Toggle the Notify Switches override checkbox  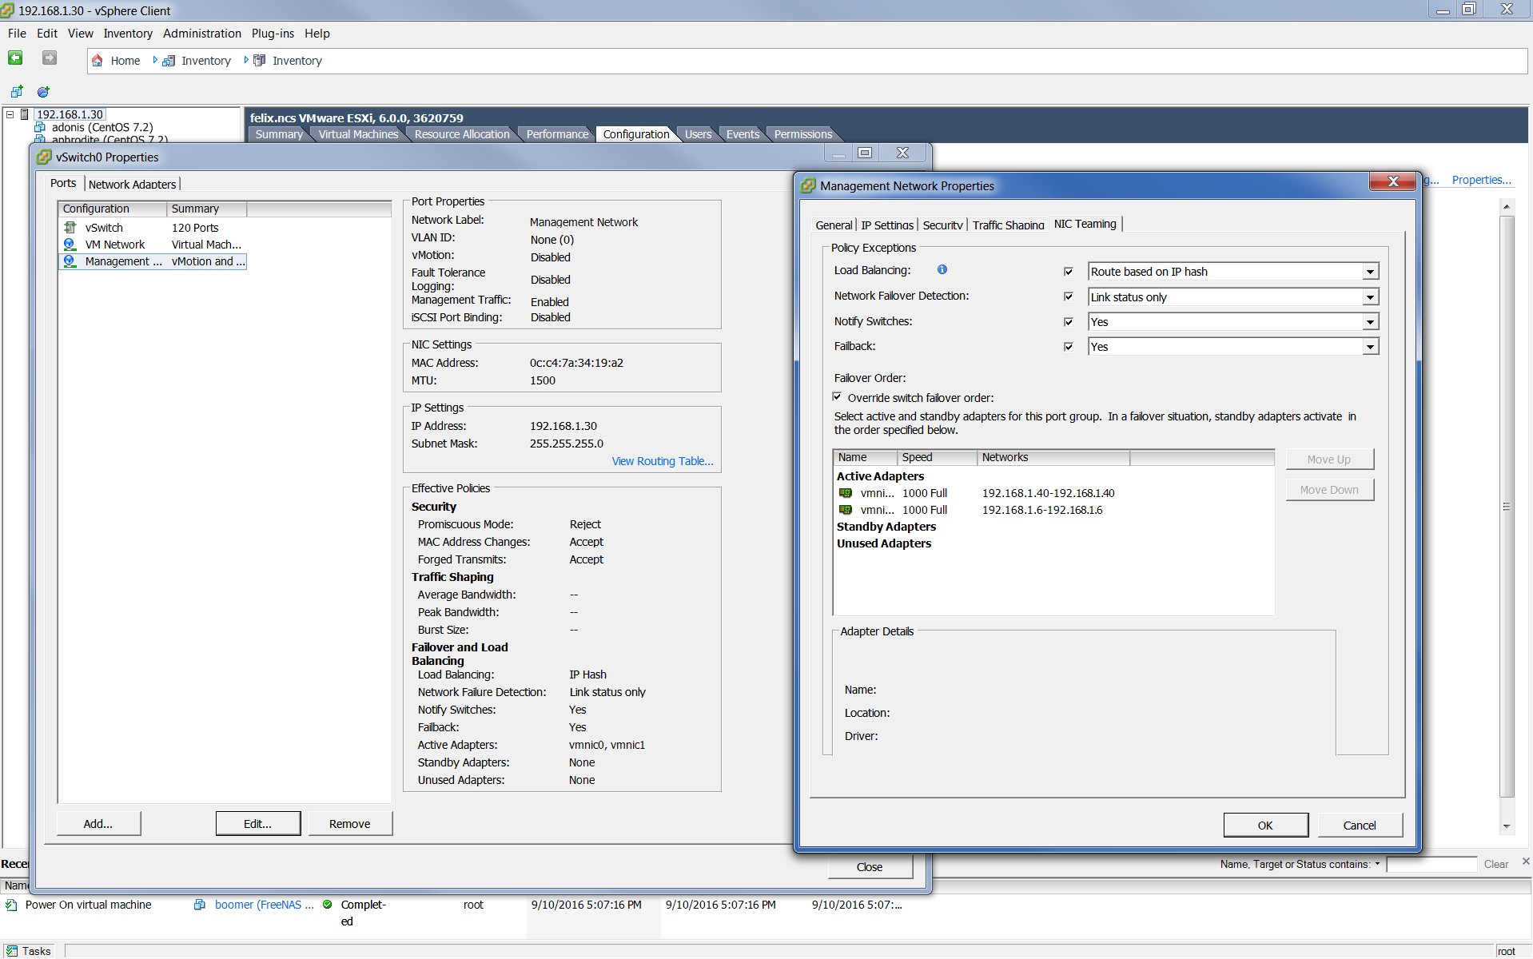1069,322
